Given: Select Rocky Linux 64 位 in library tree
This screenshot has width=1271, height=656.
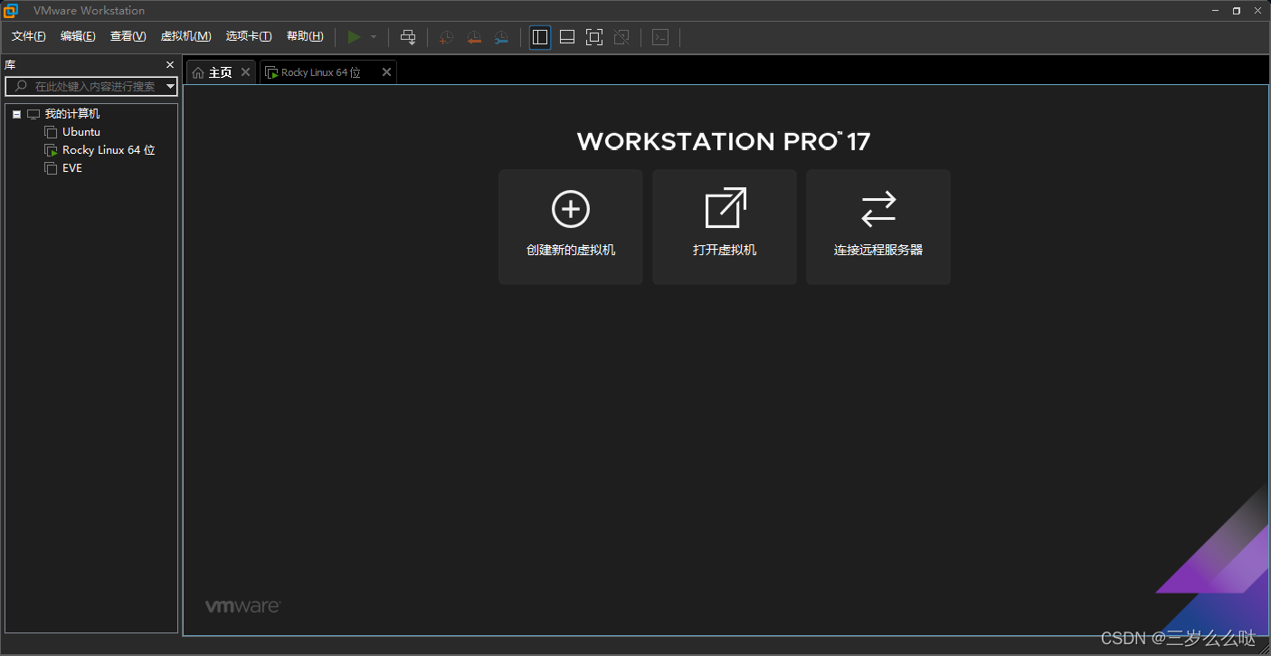Looking at the screenshot, I should pyautogui.click(x=109, y=150).
